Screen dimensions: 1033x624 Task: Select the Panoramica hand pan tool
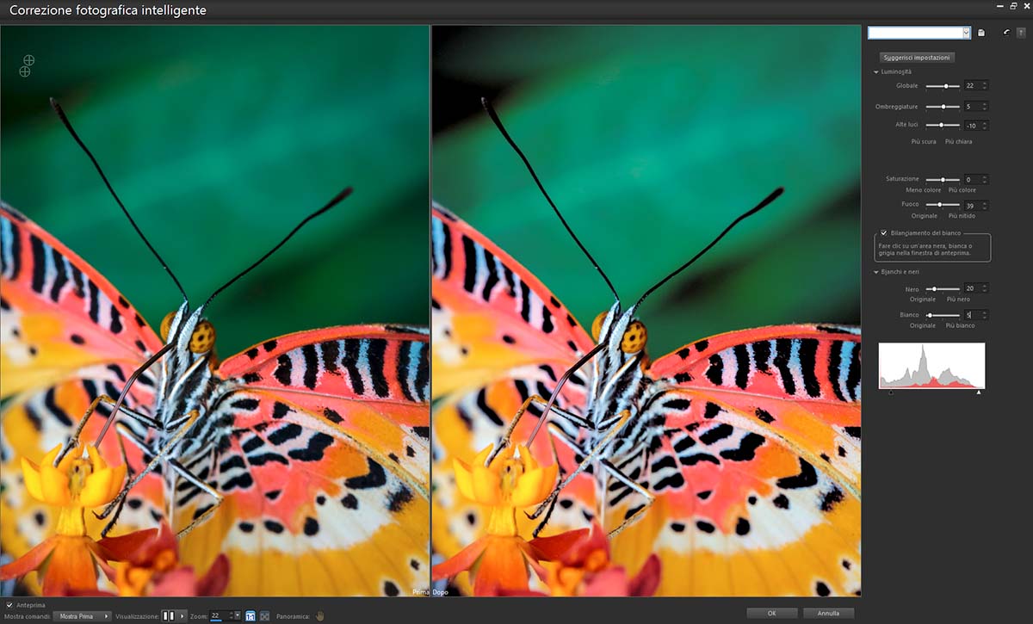click(x=320, y=616)
